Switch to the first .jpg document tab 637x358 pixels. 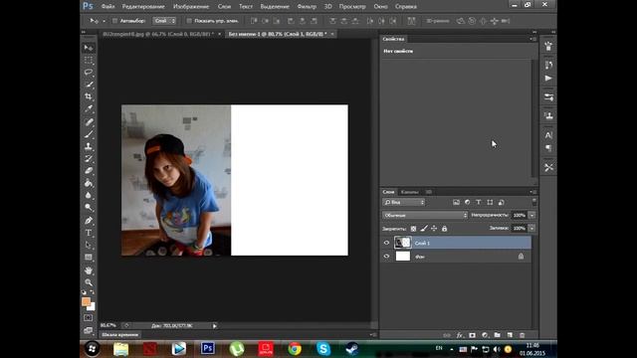pos(158,34)
